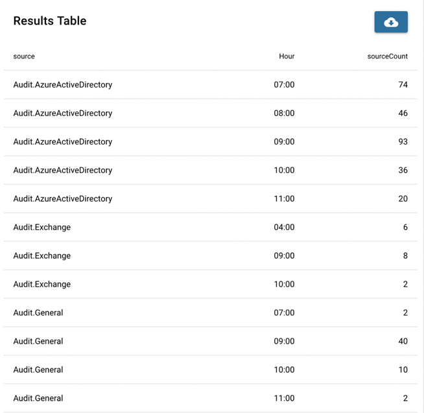Select the Audit.Exchange row at 10:00
Viewport: 424px width, 413px height.
click(x=210, y=284)
